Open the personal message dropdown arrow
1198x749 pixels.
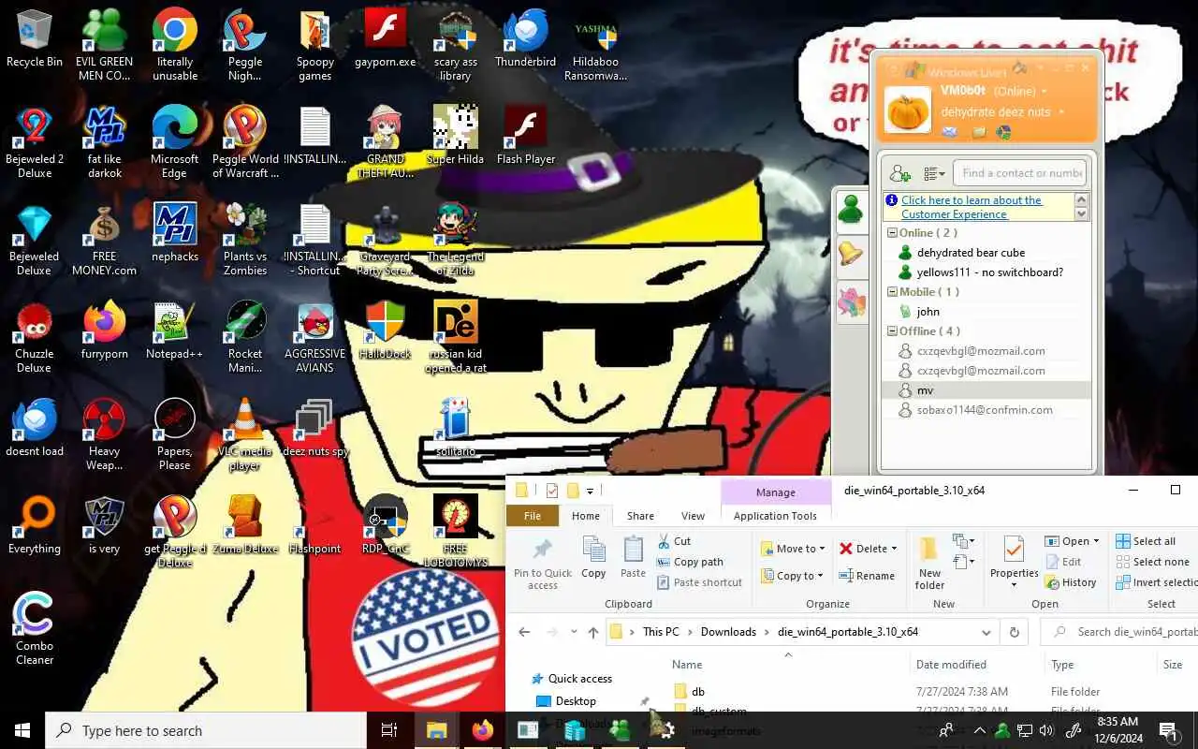point(1061,112)
